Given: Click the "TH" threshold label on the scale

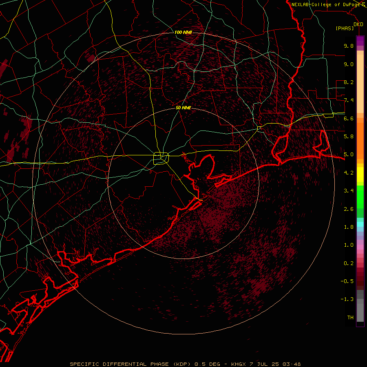Looking at the screenshot, I should (x=350, y=318).
